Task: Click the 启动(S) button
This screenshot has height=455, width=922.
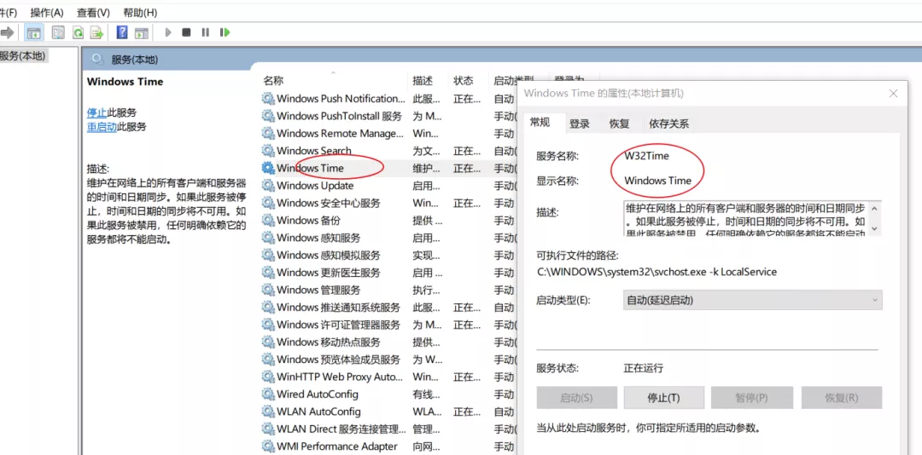Action: pyautogui.click(x=577, y=397)
